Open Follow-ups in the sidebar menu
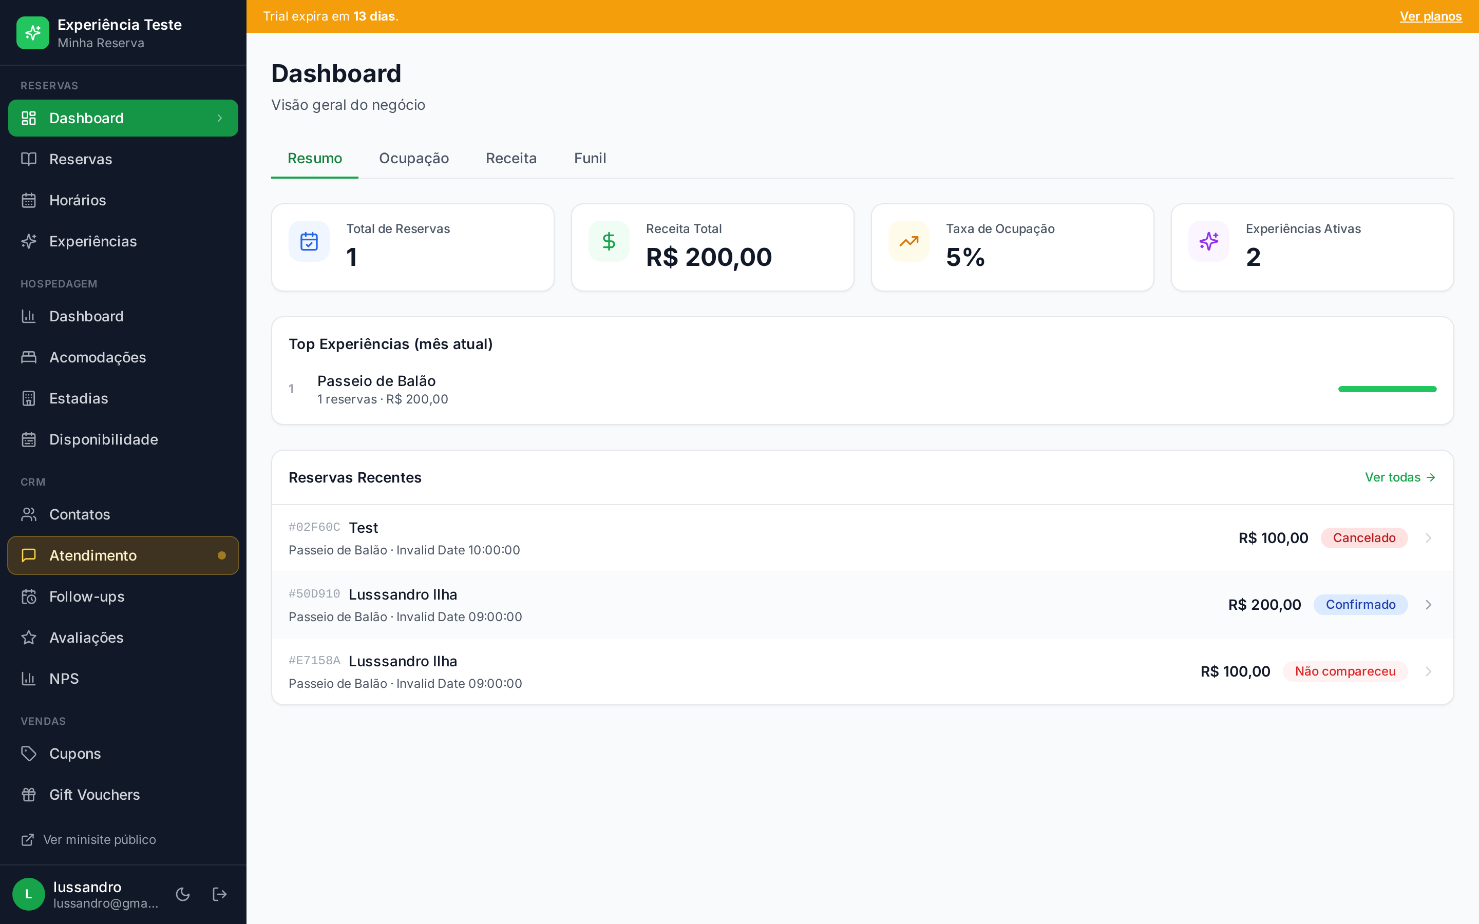The image size is (1479, 924). pyautogui.click(x=123, y=596)
